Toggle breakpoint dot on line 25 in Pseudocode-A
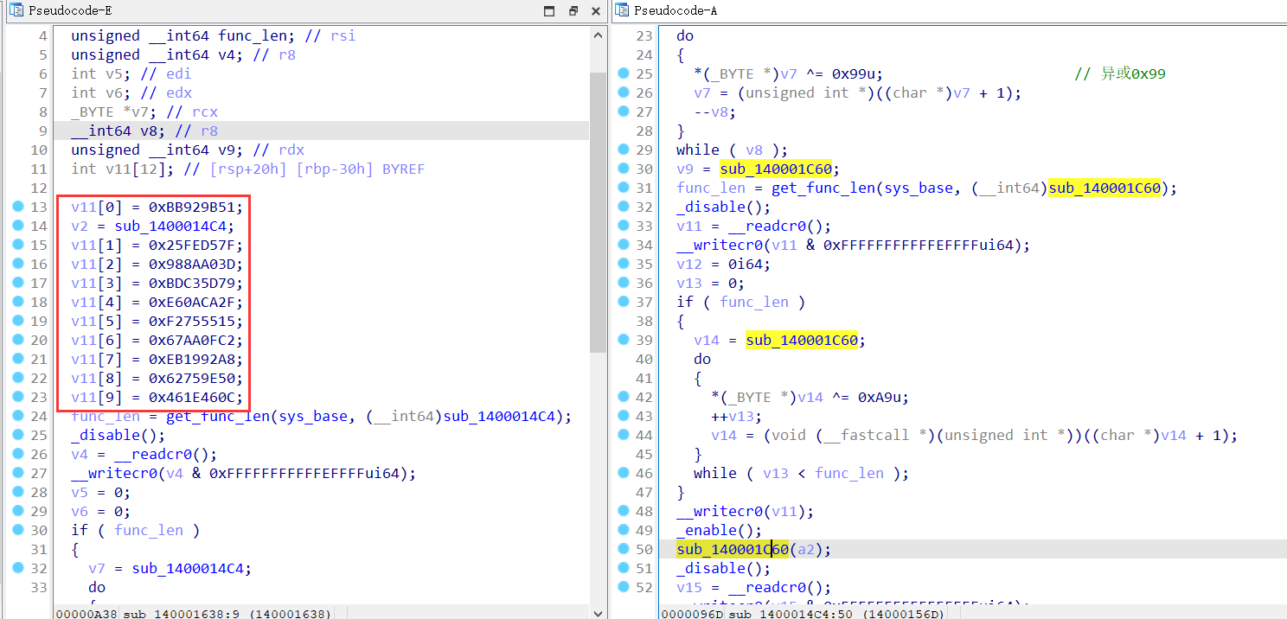The width and height of the screenshot is (1287, 619). (624, 73)
